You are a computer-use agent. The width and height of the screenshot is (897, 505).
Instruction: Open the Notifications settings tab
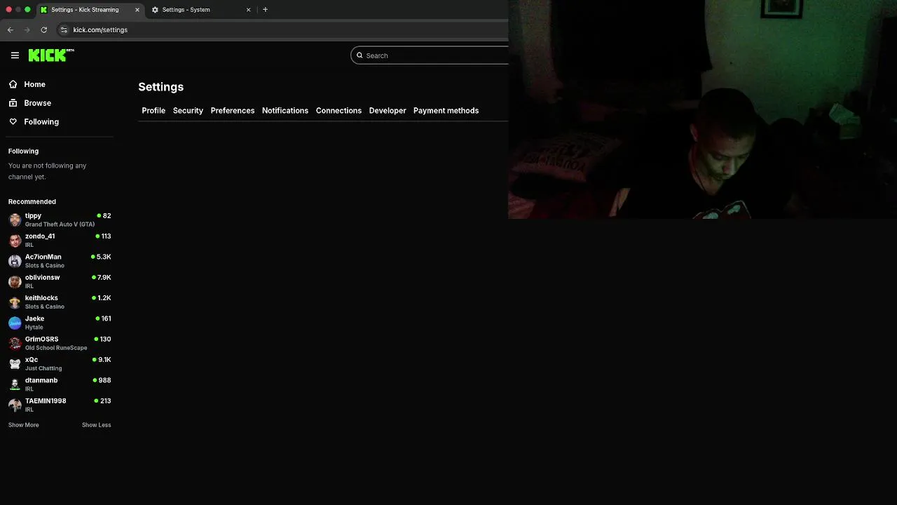285,110
